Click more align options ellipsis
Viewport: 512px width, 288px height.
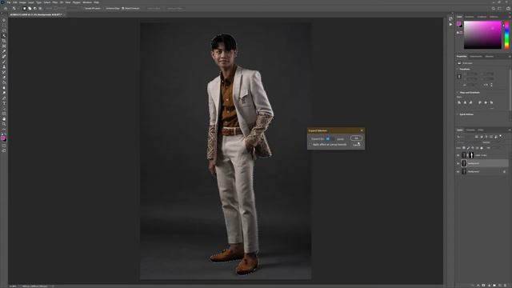(492, 108)
